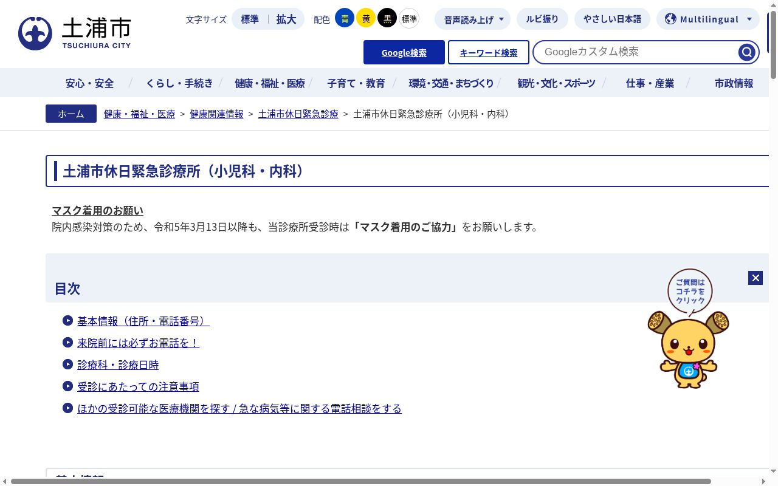Click the magnifier search submit icon

pos(746,52)
